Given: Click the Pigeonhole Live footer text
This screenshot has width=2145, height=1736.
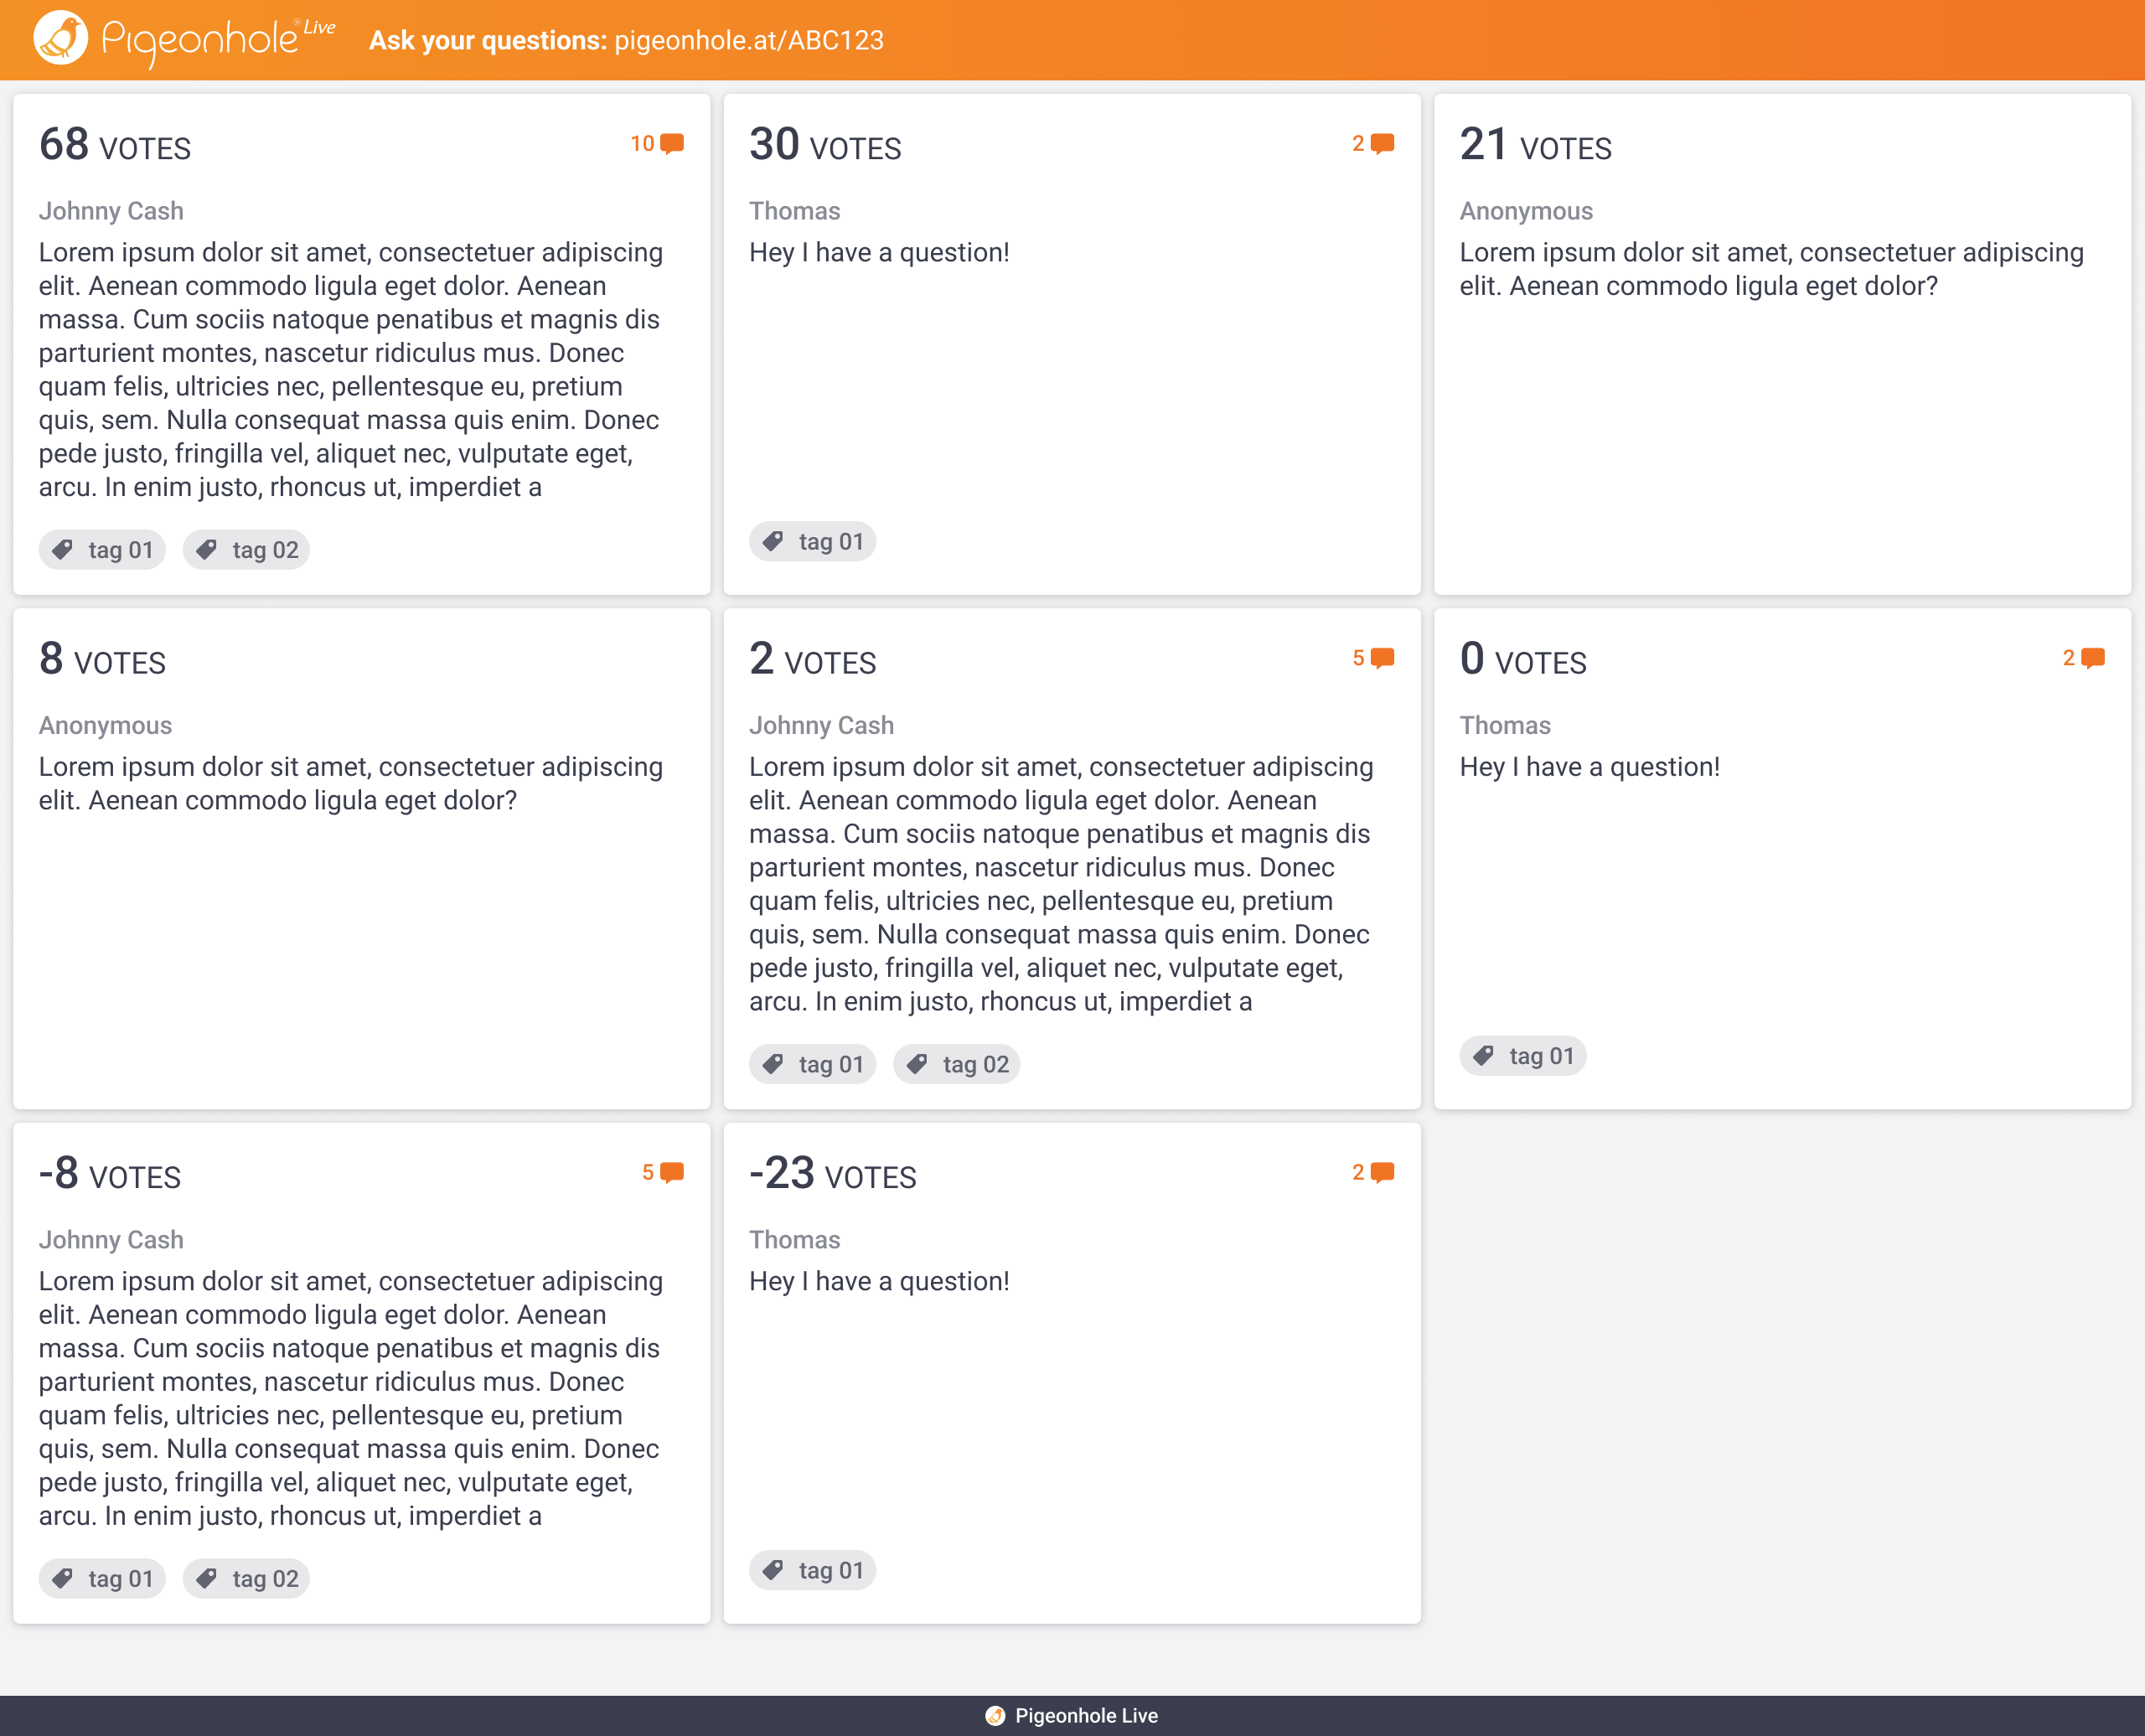Looking at the screenshot, I should tap(1086, 1716).
